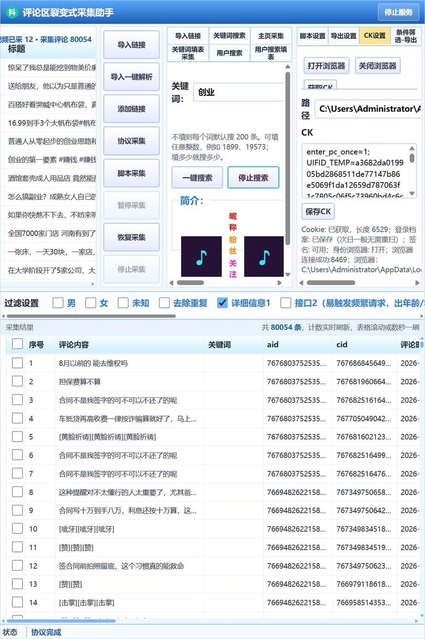This screenshot has height=639, width=425.
Task: Switch to 脚本设置 tab
Action: tap(312, 36)
